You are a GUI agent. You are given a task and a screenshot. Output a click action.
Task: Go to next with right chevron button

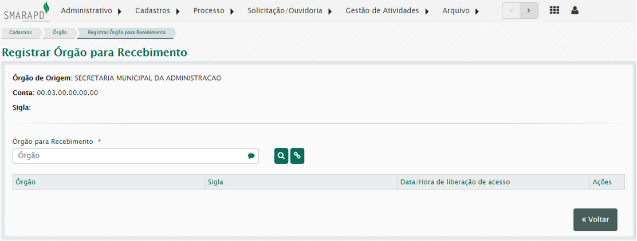pos(529,11)
